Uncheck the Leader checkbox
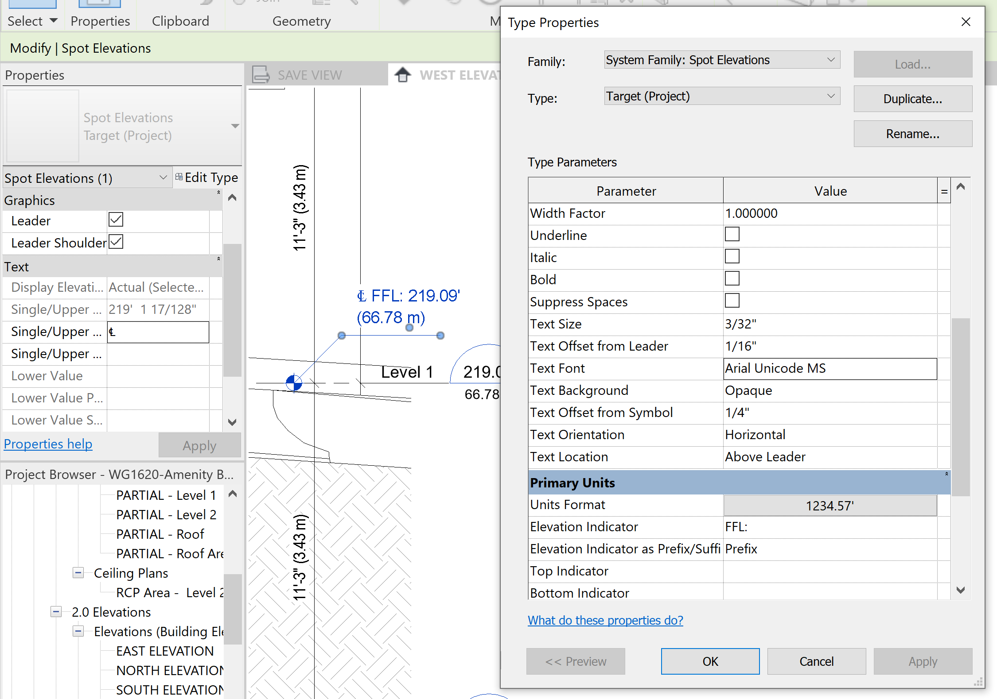Viewport: 997px width, 699px height. point(116,220)
